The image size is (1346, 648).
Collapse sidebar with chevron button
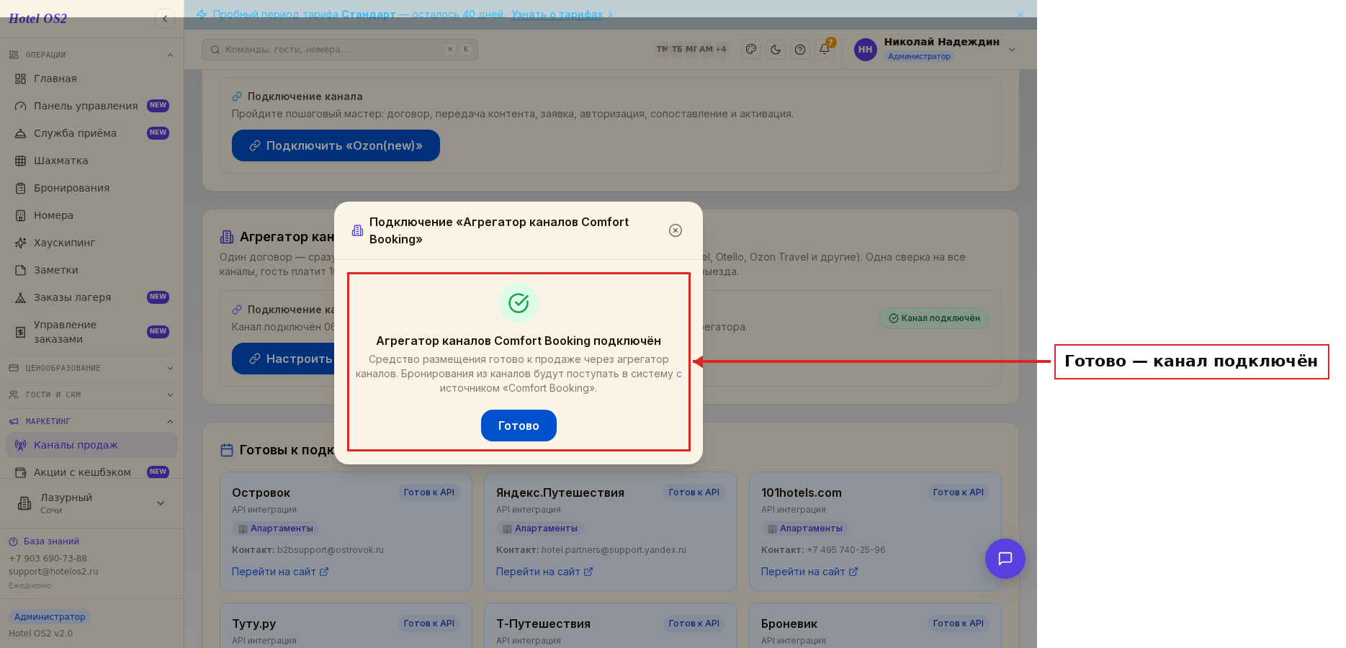tap(165, 19)
